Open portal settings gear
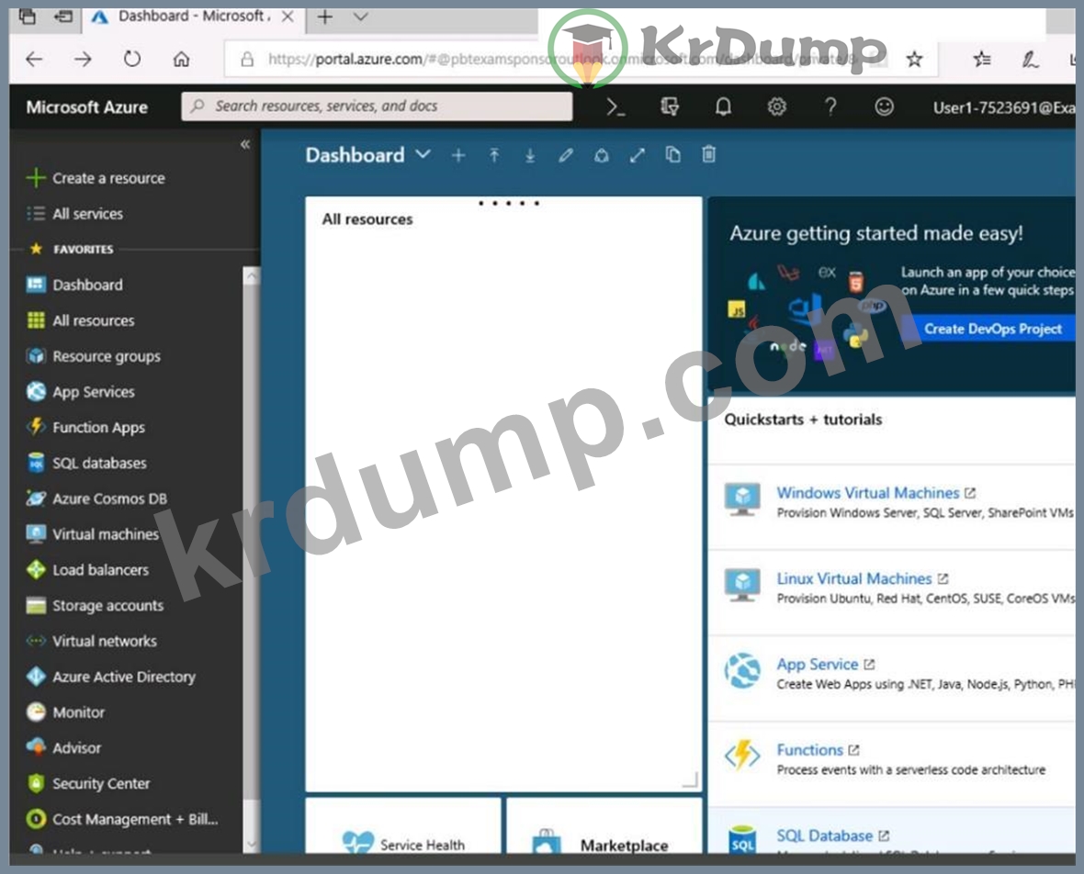 click(777, 106)
